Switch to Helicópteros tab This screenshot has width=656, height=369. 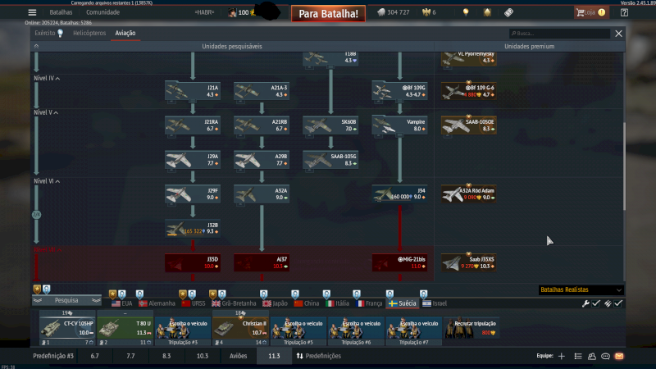point(89,34)
